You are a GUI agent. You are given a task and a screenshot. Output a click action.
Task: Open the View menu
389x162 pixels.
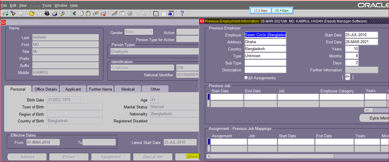[x=23, y=6]
